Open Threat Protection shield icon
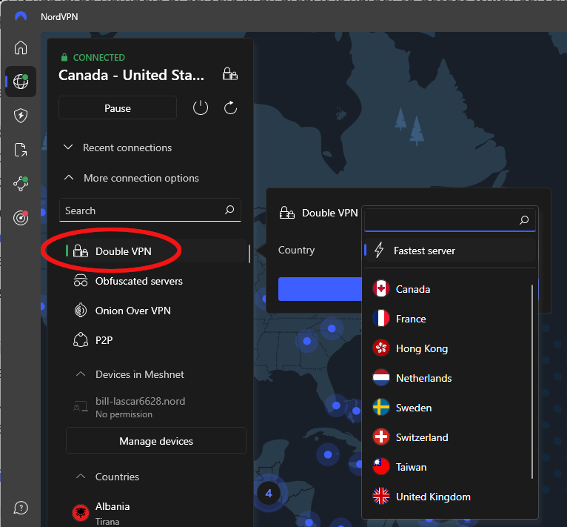 pos(21,116)
